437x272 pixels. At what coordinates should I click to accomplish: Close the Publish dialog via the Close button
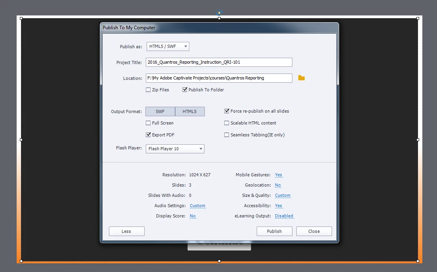314,231
